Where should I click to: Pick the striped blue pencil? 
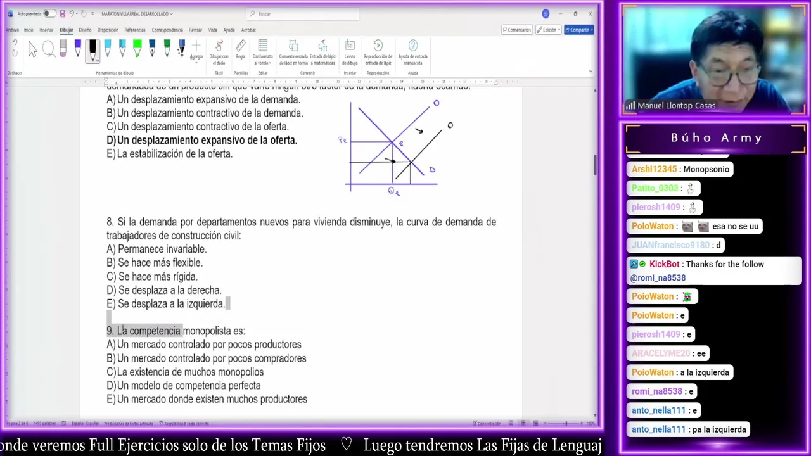coord(122,49)
